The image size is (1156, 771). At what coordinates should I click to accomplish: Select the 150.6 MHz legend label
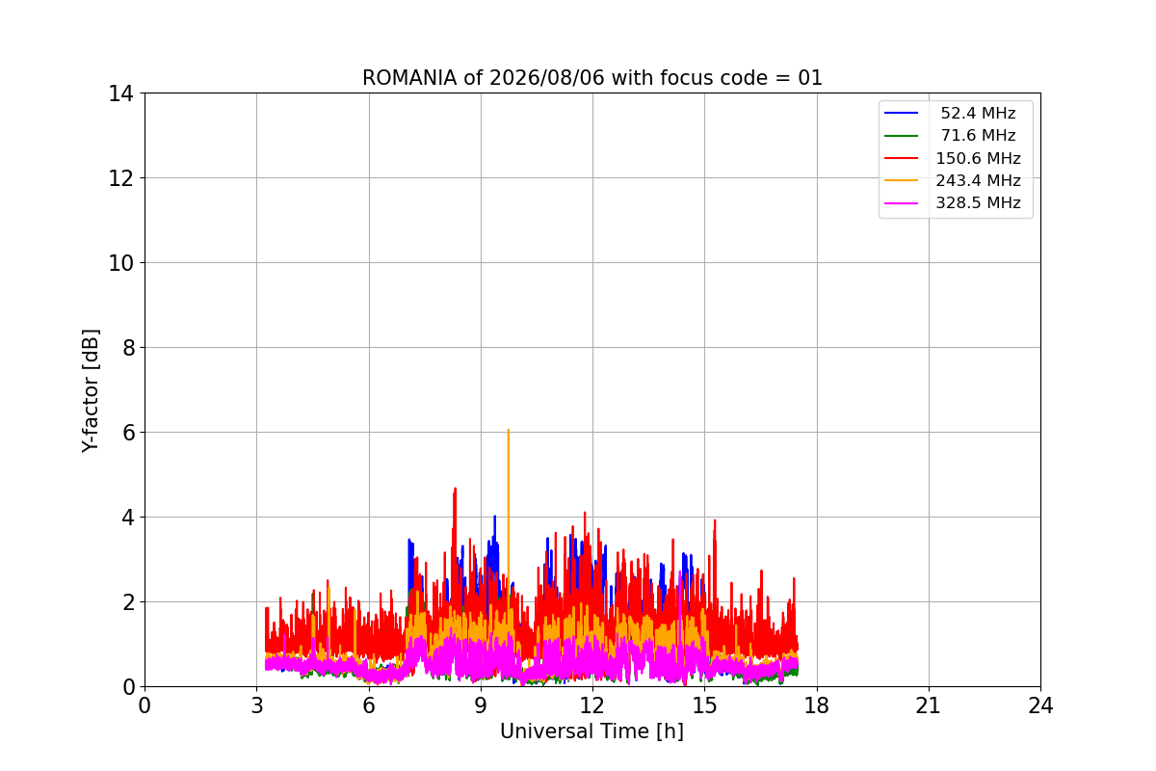(x=978, y=158)
